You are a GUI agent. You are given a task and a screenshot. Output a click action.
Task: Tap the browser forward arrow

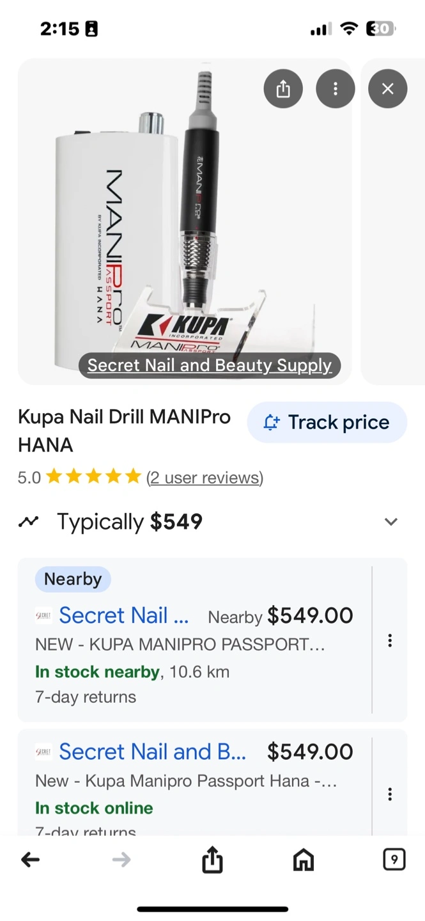click(121, 860)
